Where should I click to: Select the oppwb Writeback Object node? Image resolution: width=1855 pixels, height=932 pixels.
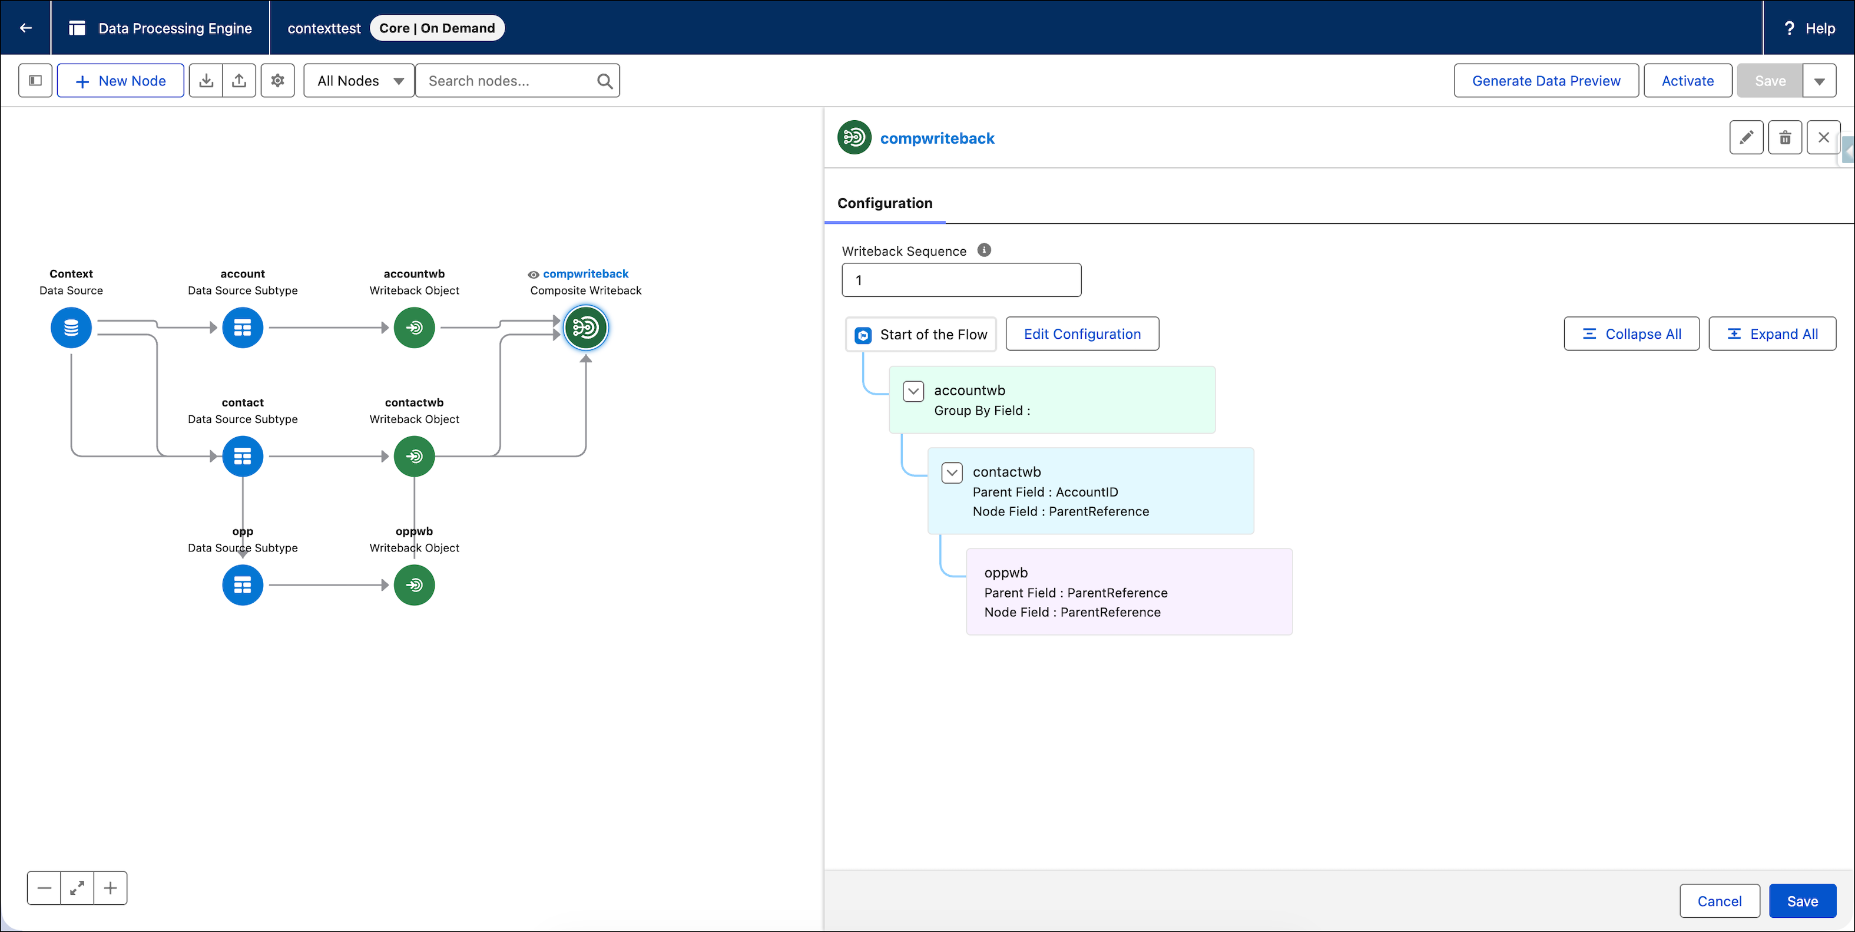pyautogui.click(x=414, y=585)
